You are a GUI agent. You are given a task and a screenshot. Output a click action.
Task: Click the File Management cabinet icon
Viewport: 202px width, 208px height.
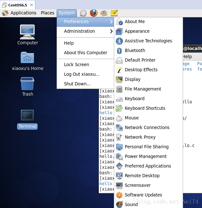[119, 89]
